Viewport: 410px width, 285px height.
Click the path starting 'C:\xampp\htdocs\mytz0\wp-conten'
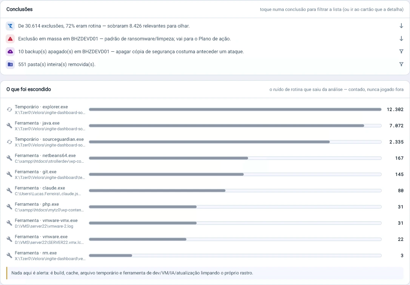click(49, 210)
